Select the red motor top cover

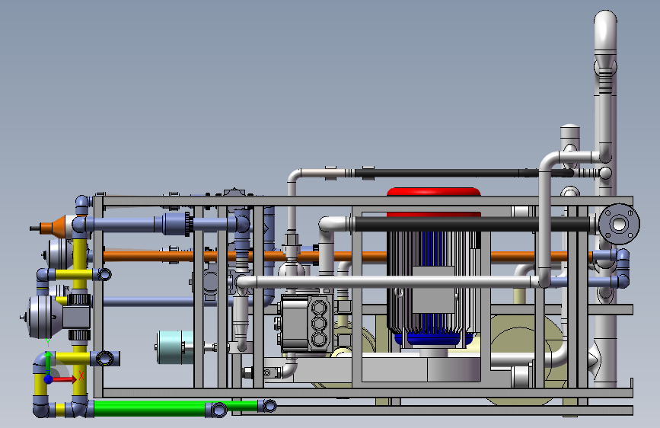point(434,192)
